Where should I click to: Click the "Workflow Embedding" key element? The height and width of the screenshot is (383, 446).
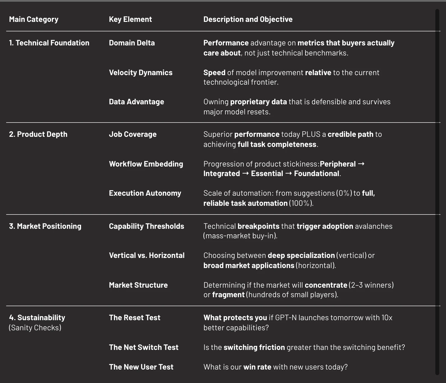pos(146,164)
